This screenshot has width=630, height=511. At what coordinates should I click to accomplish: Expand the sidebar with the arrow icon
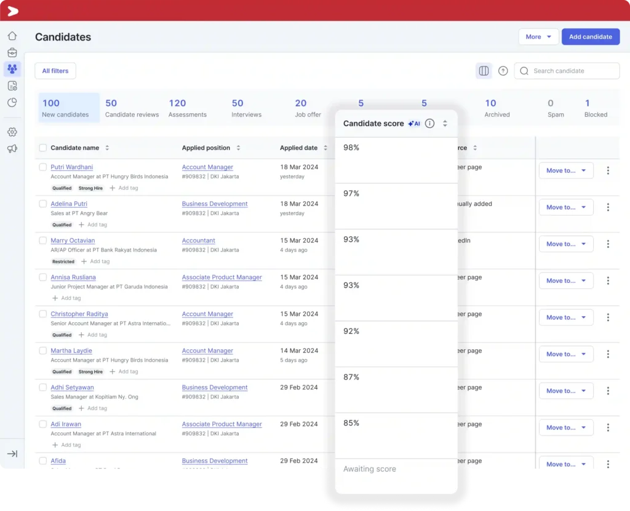12,454
